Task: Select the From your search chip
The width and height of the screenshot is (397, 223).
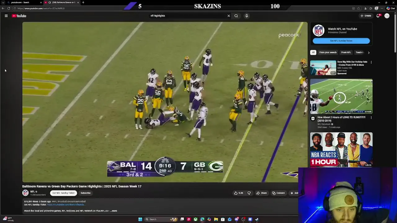Action: point(328,53)
